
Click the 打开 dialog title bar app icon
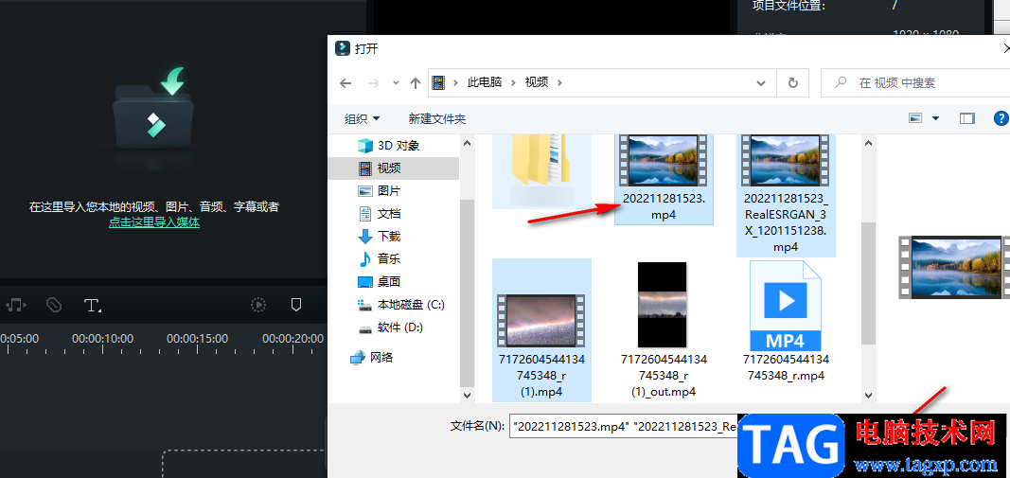342,48
